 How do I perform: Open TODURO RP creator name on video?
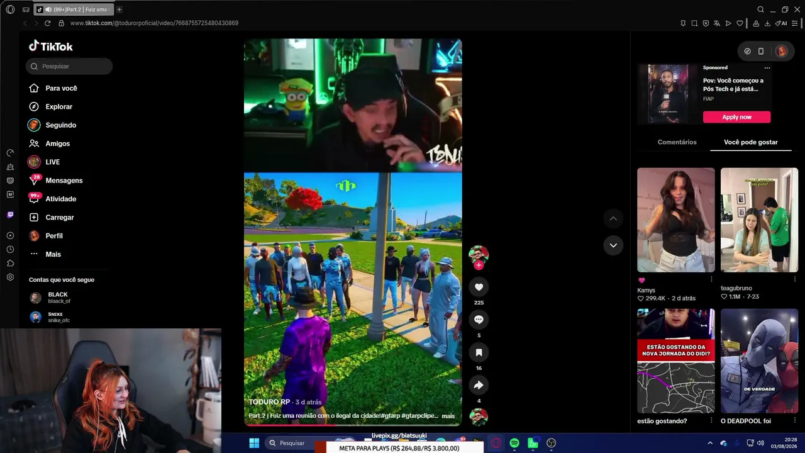click(269, 402)
